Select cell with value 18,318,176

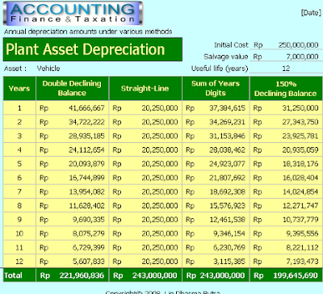tap(286, 164)
